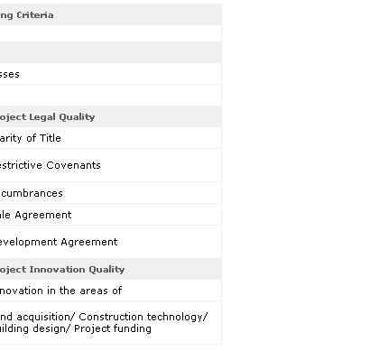Click the empty white row below Criteria header

[110, 33]
